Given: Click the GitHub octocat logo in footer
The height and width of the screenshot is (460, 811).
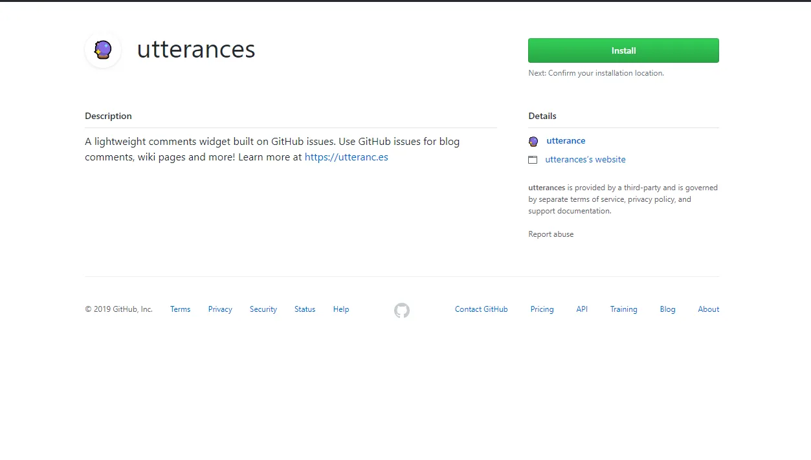Looking at the screenshot, I should pyautogui.click(x=401, y=311).
